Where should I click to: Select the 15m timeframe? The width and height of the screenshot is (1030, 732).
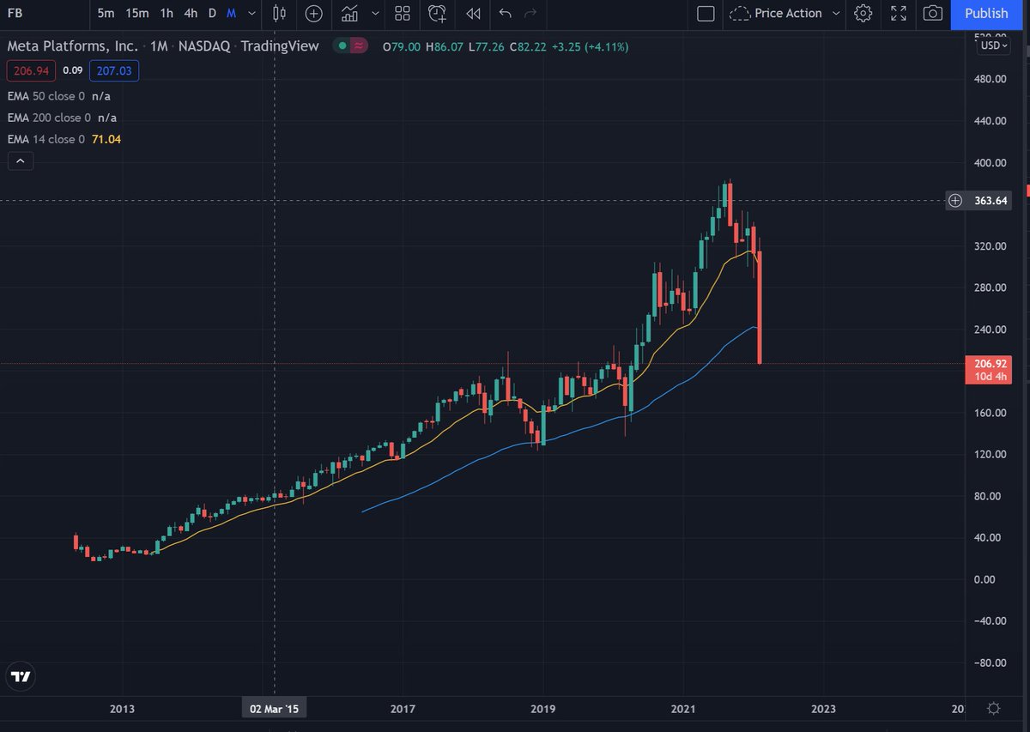[x=136, y=13]
